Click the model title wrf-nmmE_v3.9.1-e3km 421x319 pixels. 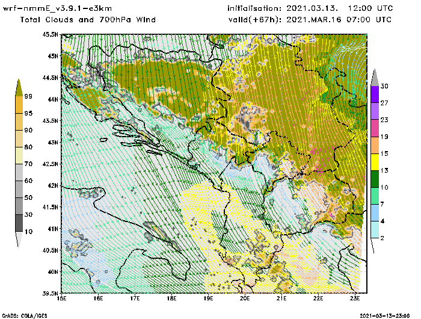pos(57,8)
